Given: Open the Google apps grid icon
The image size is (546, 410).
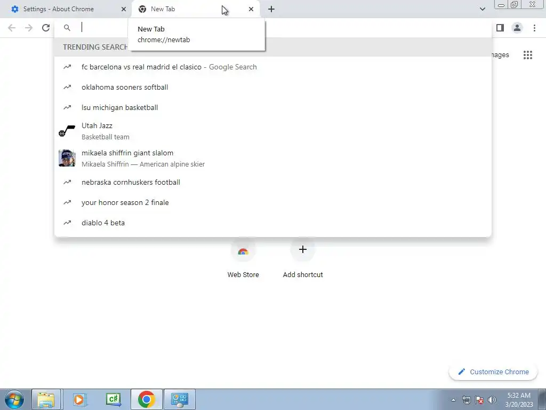Looking at the screenshot, I should click(527, 55).
